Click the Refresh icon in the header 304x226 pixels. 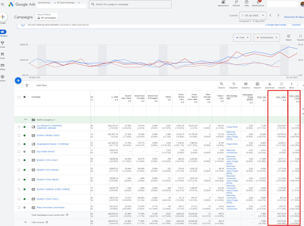tap(236, 2)
